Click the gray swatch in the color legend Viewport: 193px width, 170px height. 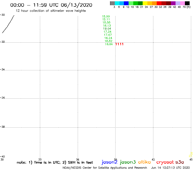click(x=112, y=3)
